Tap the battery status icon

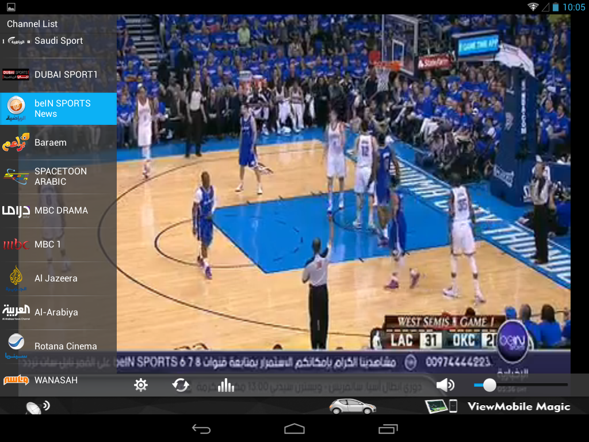pos(556,7)
